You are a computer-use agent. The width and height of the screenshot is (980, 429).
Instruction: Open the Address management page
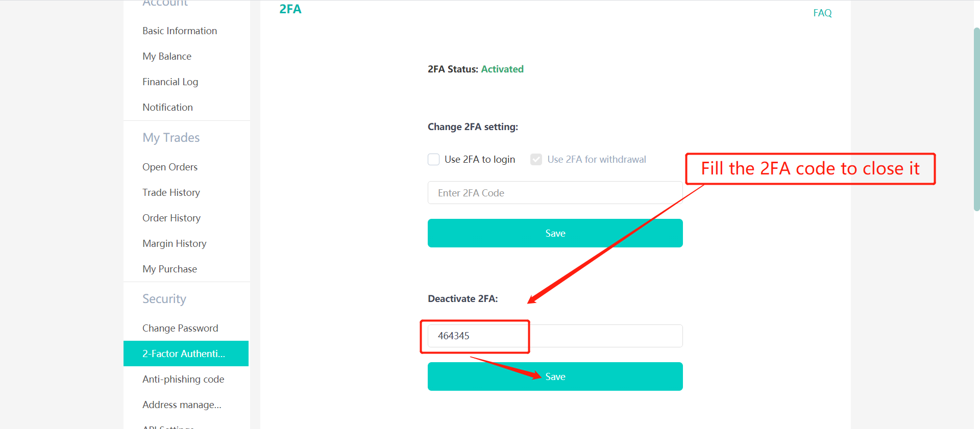pyautogui.click(x=182, y=405)
